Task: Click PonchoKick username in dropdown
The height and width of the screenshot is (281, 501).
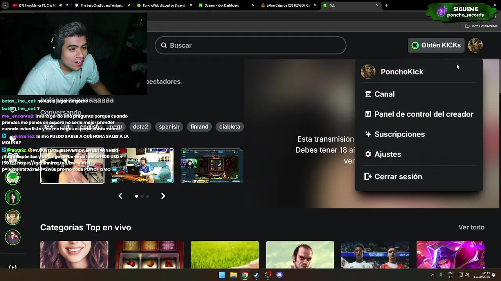Action: pos(402,72)
